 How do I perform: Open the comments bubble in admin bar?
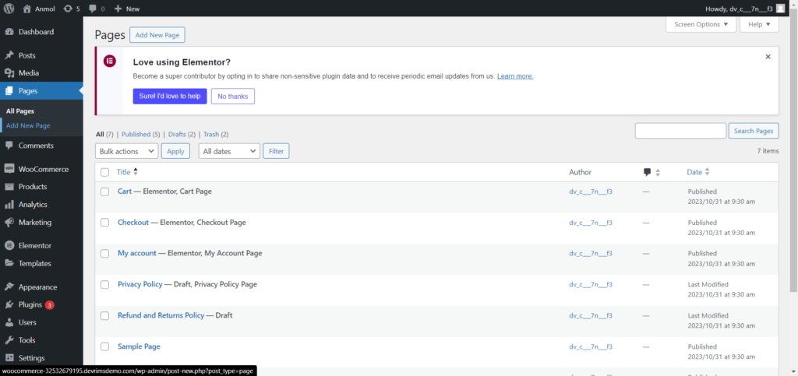pyautogui.click(x=92, y=9)
